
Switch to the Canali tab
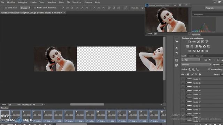(191, 56)
